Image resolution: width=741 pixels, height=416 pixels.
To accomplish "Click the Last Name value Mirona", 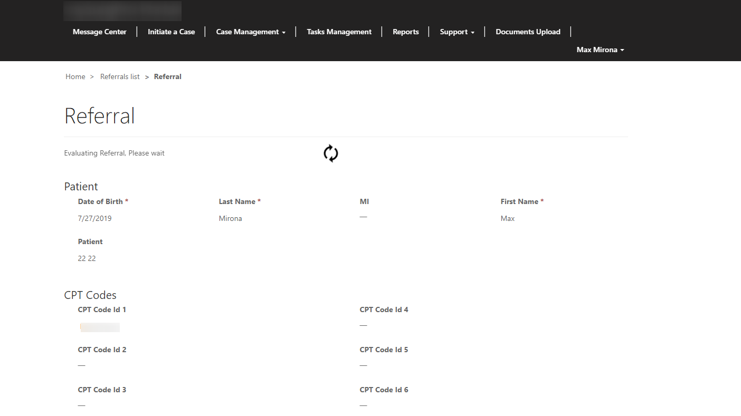I will [x=231, y=218].
